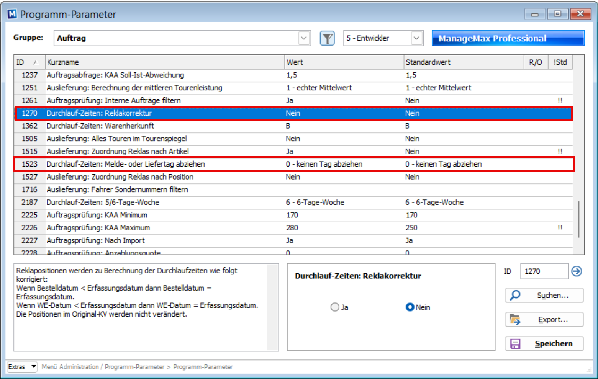Click the Wert column header
The width and height of the screenshot is (598, 379).
point(344,62)
